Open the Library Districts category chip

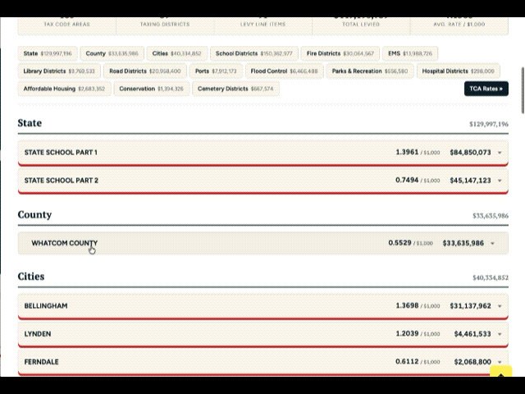coord(59,71)
